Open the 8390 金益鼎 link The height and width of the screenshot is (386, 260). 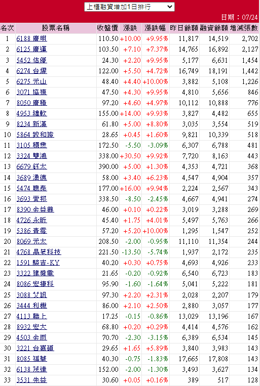tap(35, 209)
